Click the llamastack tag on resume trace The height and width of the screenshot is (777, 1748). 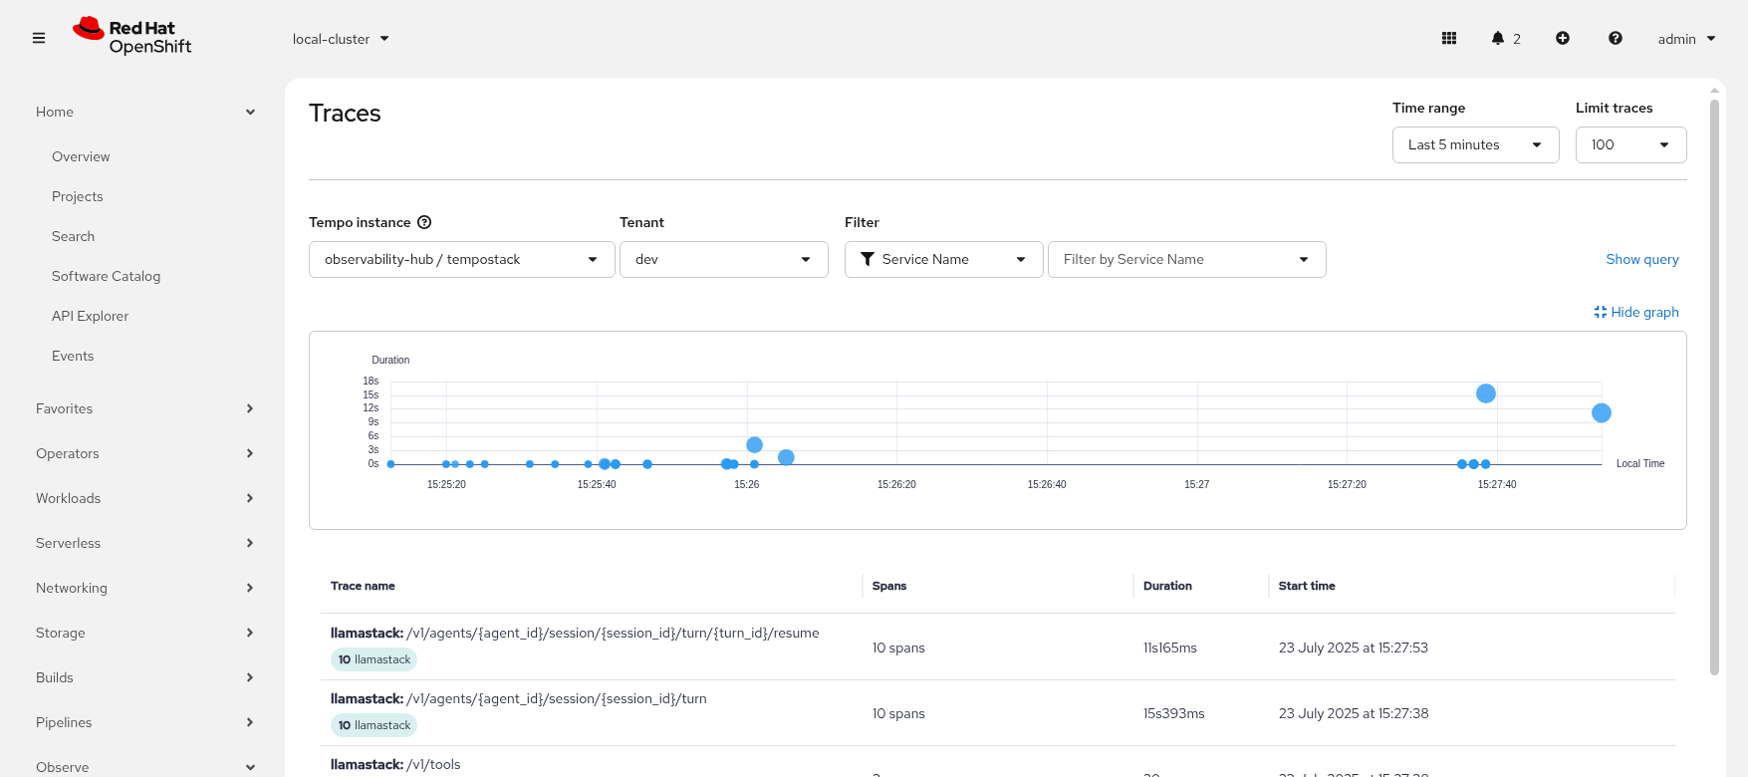point(374,659)
